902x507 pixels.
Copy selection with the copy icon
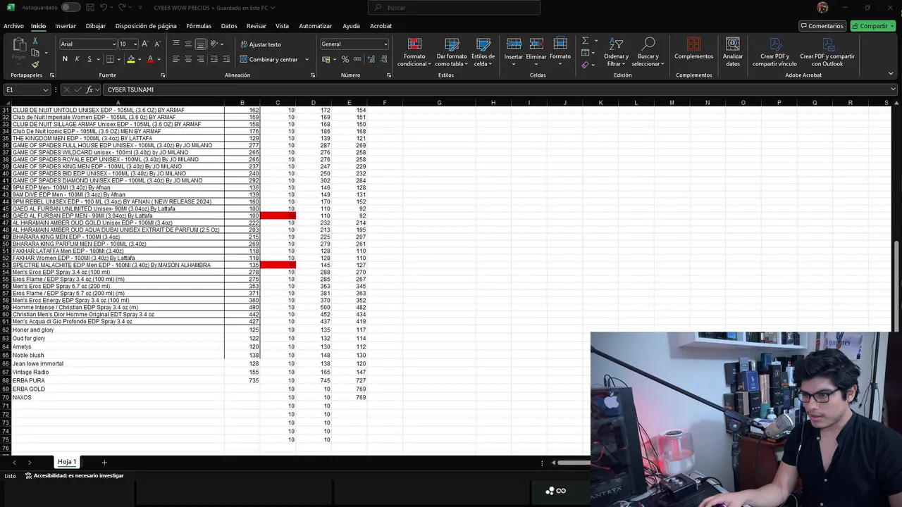tap(35, 53)
